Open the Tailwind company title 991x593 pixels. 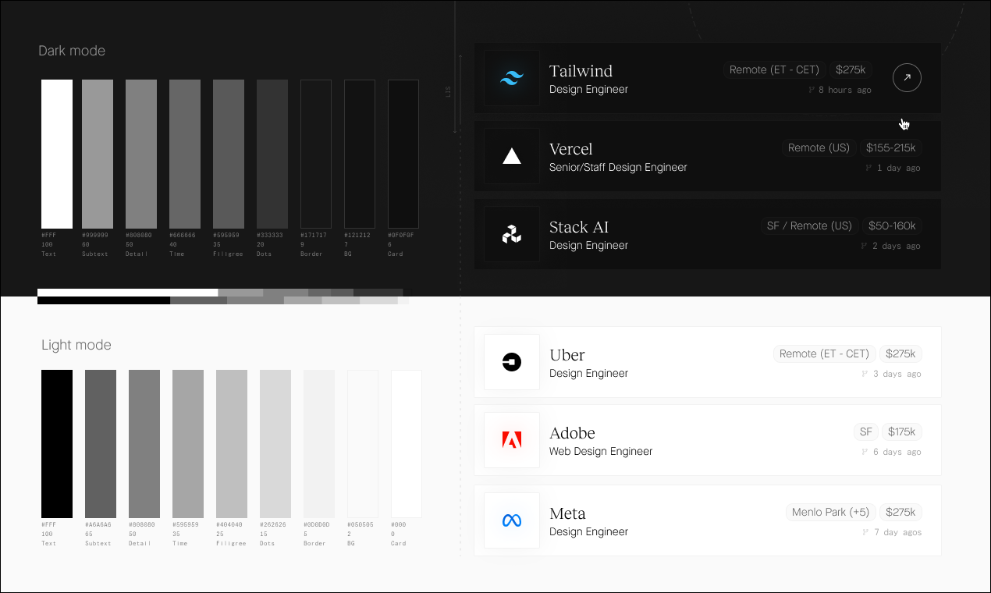581,71
